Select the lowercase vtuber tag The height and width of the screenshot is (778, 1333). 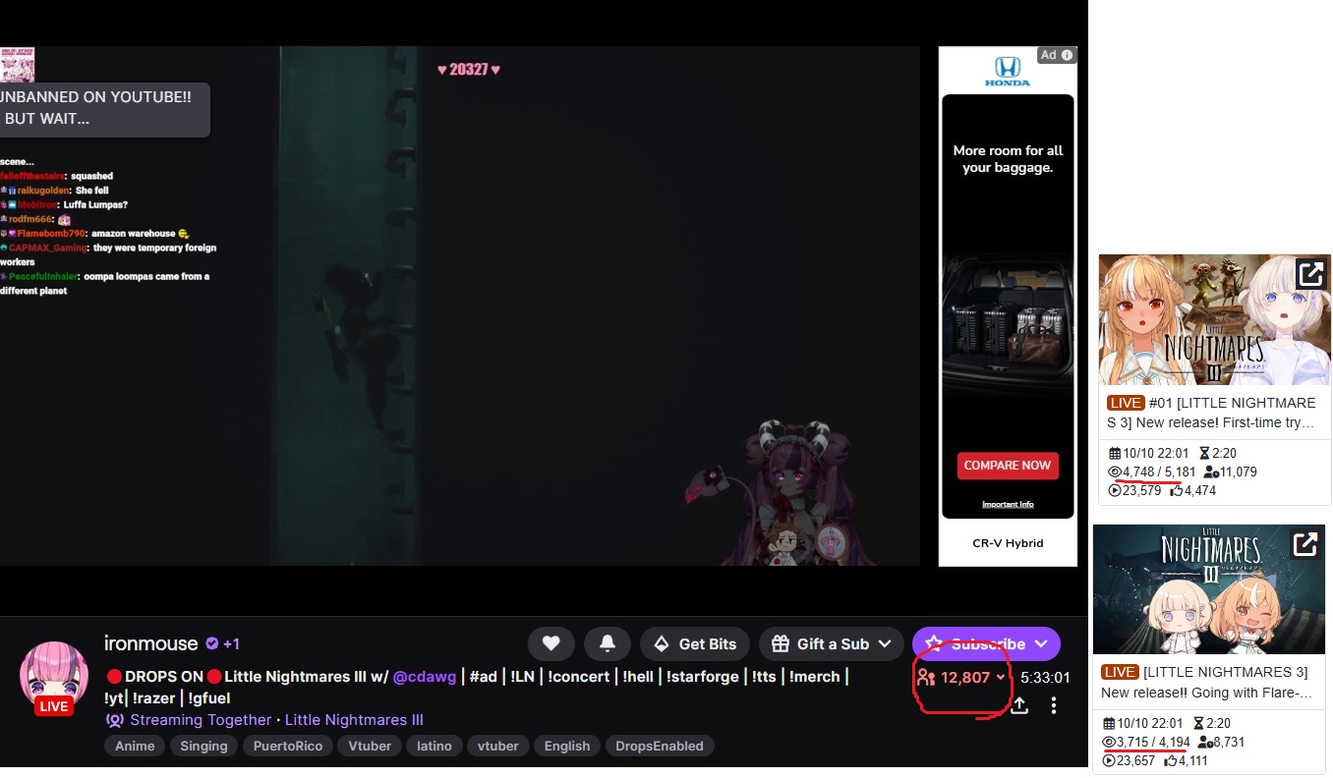(x=498, y=746)
